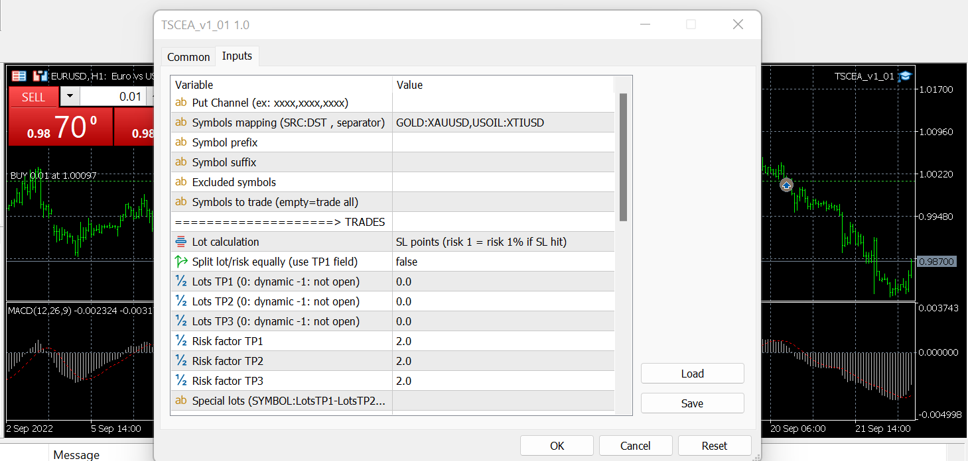
Task: Open Depth of Market on the EURUSD chart
Action: [18, 76]
